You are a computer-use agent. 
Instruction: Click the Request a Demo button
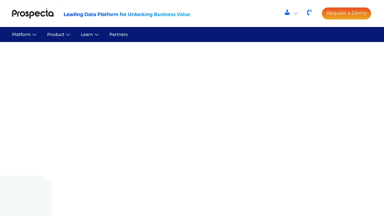pyautogui.click(x=346, y=13)
